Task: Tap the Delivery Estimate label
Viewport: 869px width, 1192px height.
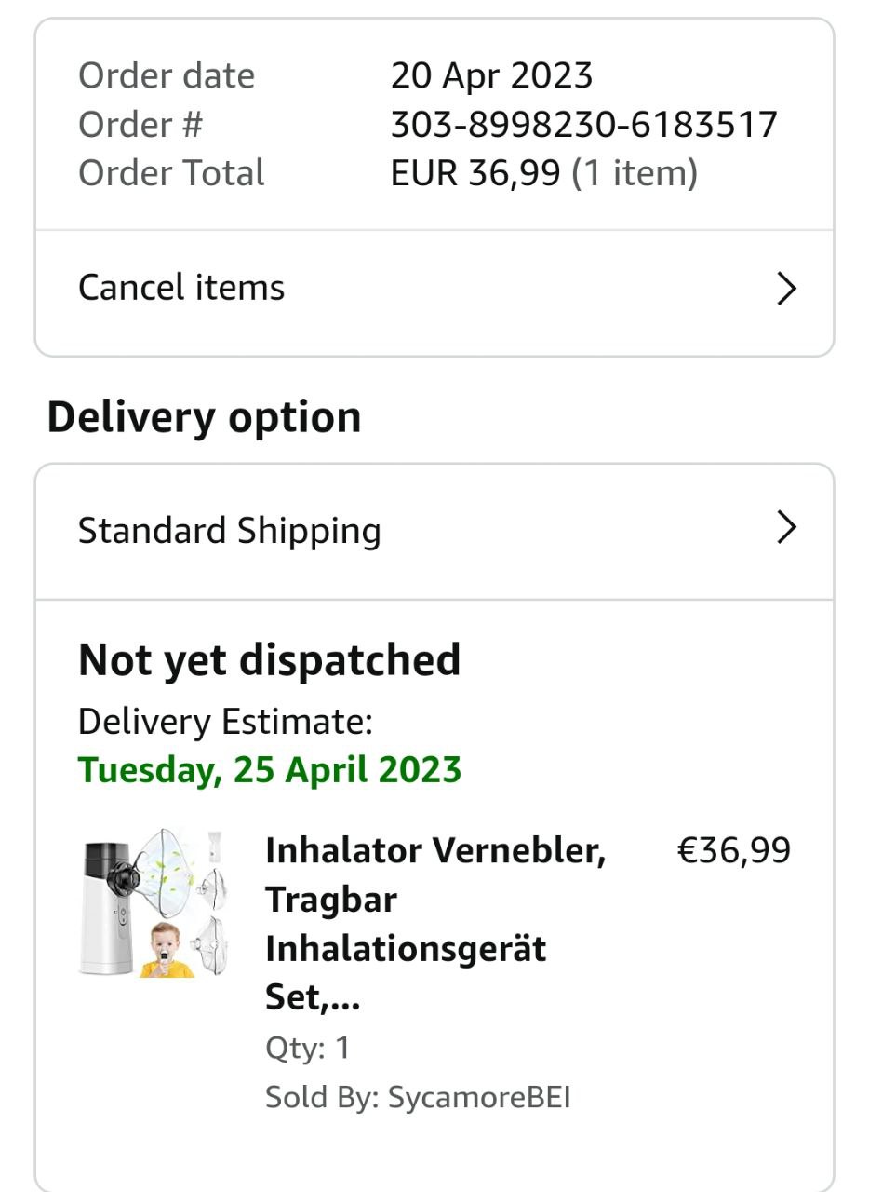Action: pyautogui.click(x=225, y=722)
